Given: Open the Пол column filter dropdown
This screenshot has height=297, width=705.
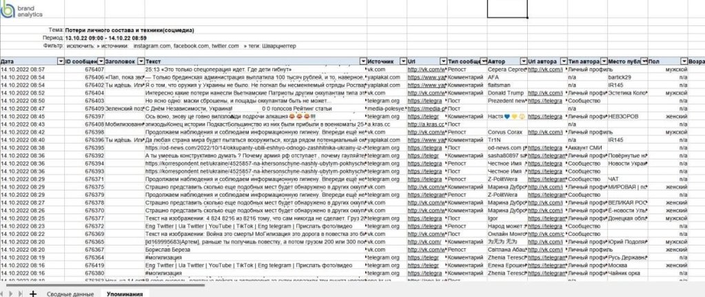Looking at the screenshot, I should click(683, 61).
